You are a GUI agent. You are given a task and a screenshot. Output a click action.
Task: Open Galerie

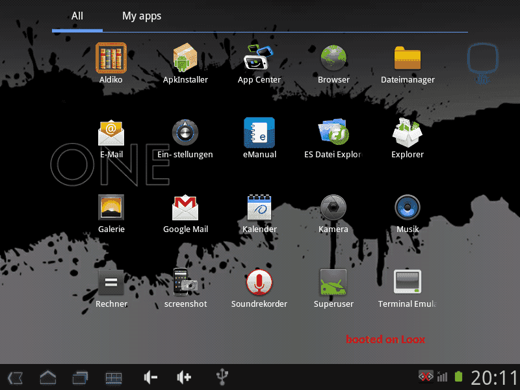[111, 213]
